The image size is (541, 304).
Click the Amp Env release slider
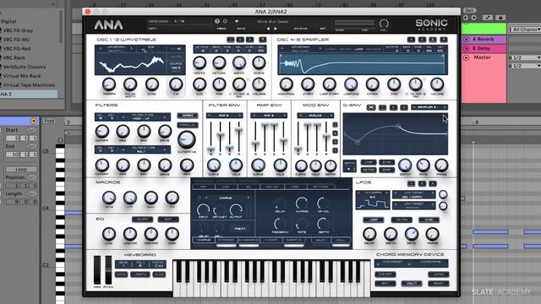pos(284,140)
